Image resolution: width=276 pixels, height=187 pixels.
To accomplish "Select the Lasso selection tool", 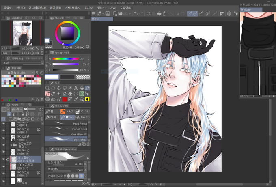I will pos(65,88).
